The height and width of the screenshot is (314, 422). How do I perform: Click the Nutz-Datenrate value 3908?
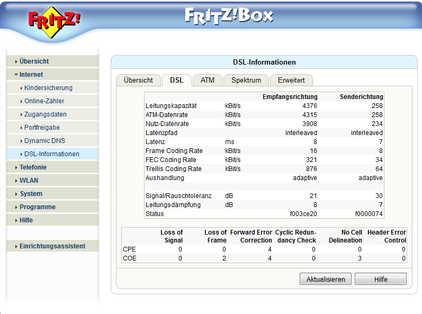coord(310,124)
